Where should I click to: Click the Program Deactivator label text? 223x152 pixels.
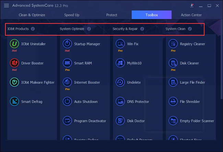[x=90, y=121]
